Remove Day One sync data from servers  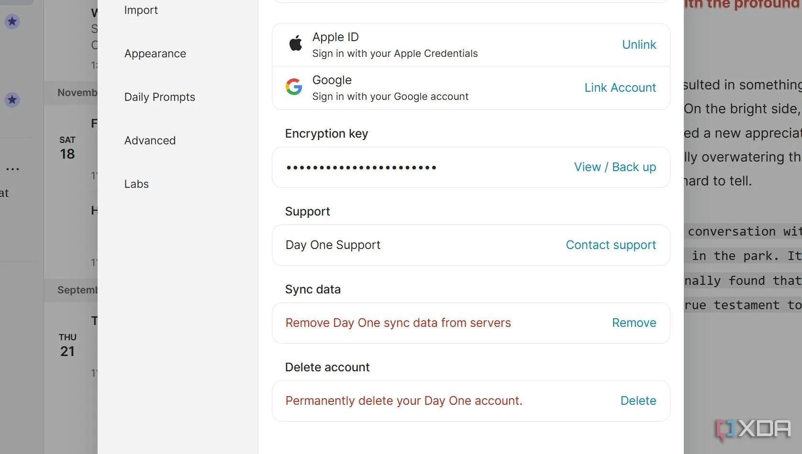pos(634,323)
